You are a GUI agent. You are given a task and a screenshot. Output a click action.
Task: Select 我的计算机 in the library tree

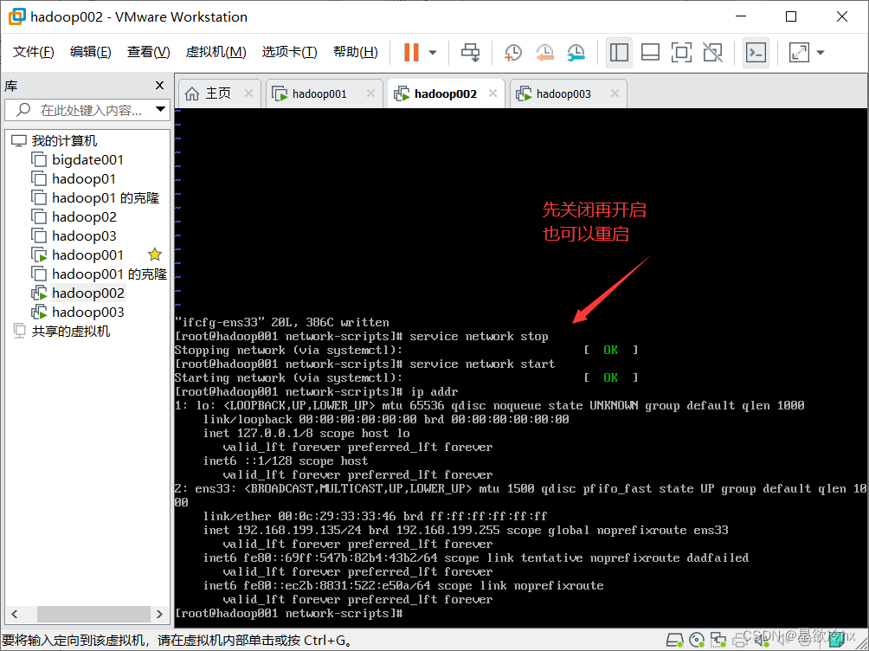(64, 141)
